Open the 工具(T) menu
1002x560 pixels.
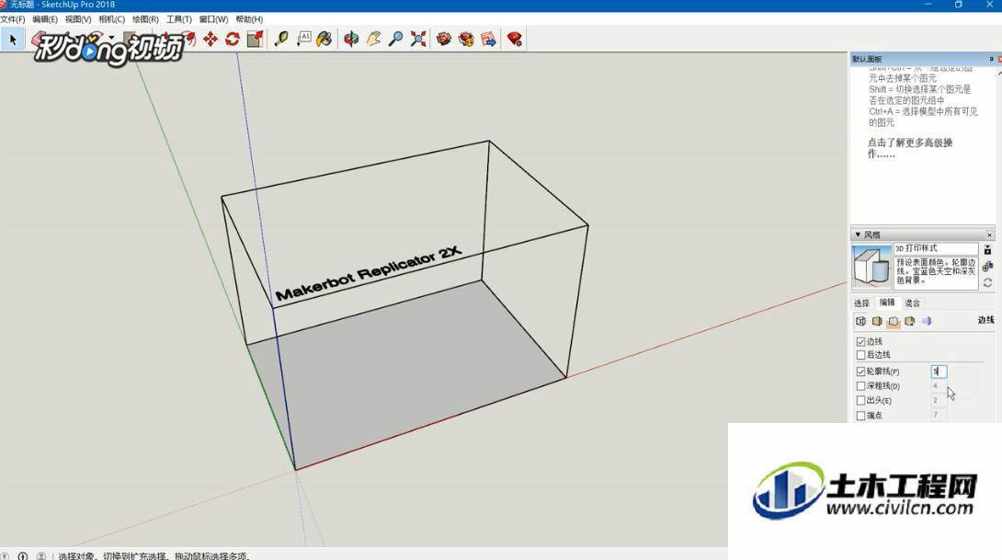[179, 19]
